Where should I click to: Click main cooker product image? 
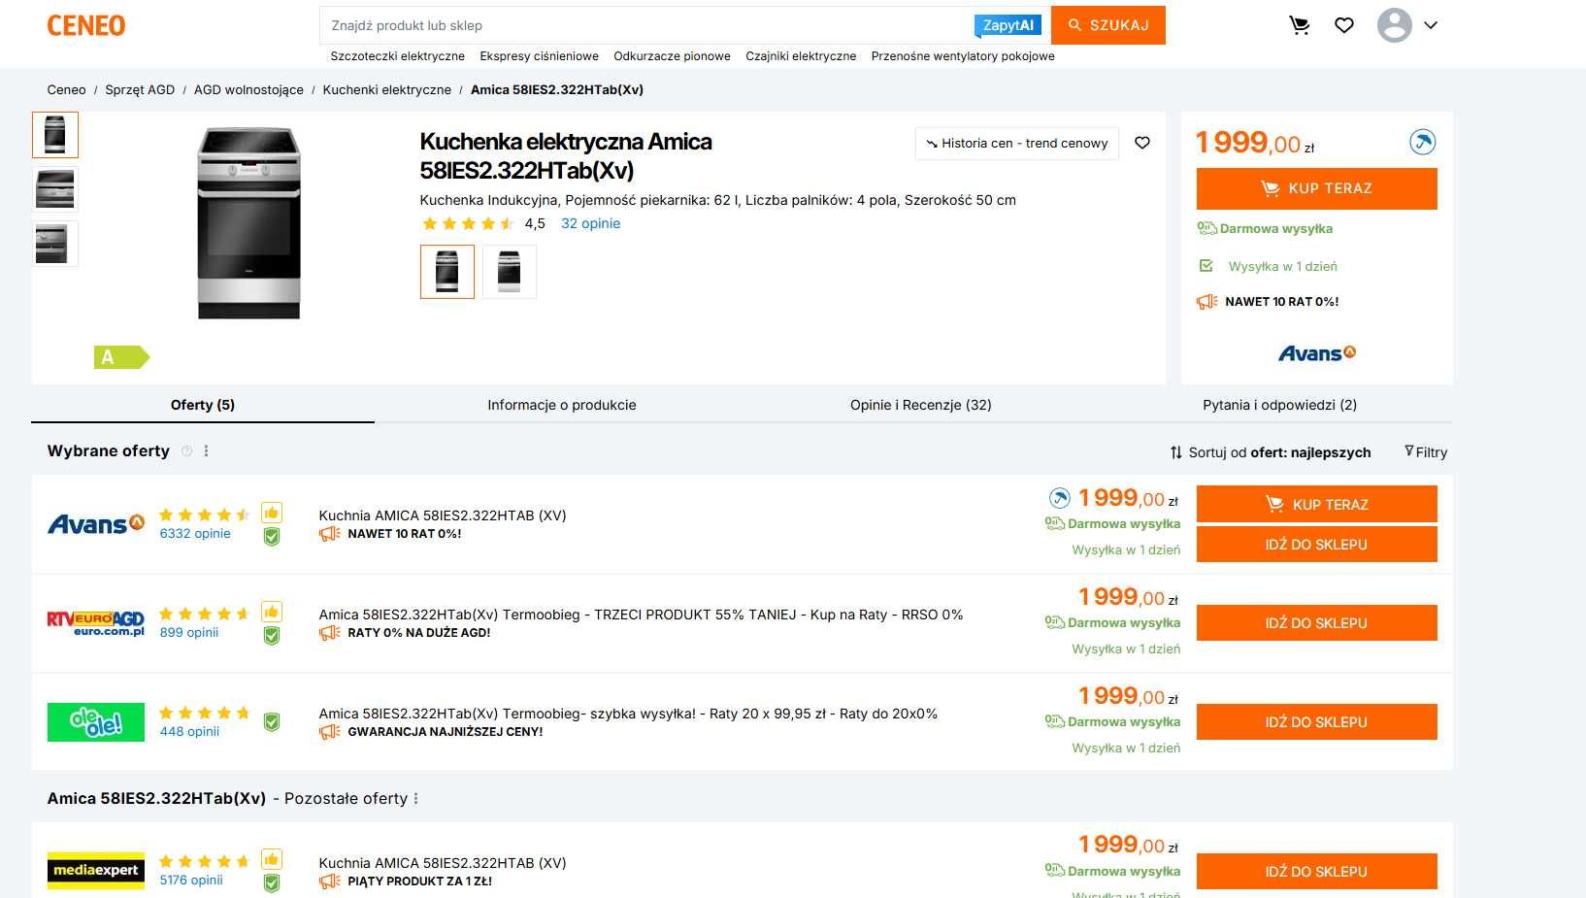pos(249,223)
